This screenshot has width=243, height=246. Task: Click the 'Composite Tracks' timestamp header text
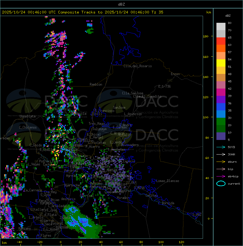click(x=83, y=12)
